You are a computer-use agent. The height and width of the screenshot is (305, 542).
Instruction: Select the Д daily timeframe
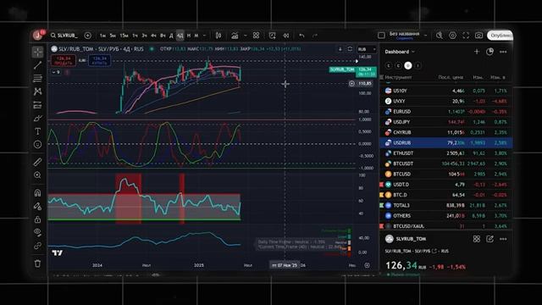click(x=171, y=36)
